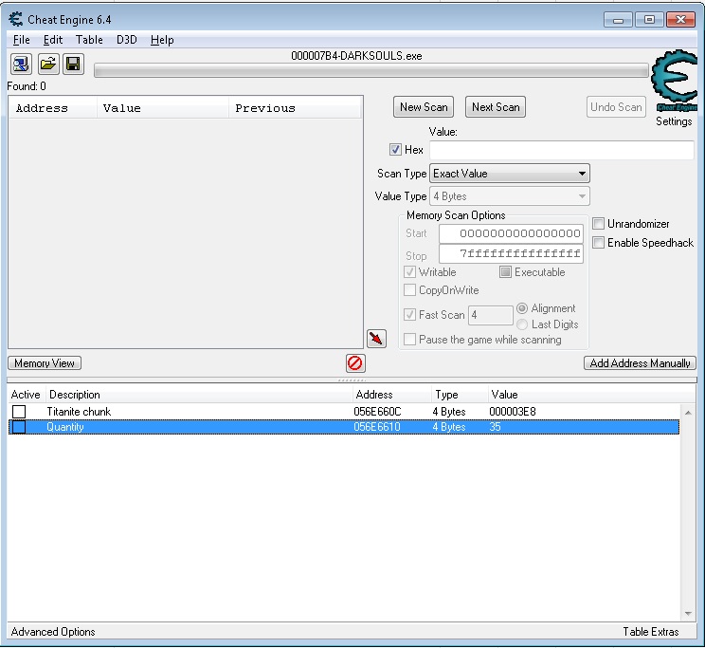Viewport: 705px width, 648px height.
Task: Click address 056E660C
Action: tap(377, 412)
